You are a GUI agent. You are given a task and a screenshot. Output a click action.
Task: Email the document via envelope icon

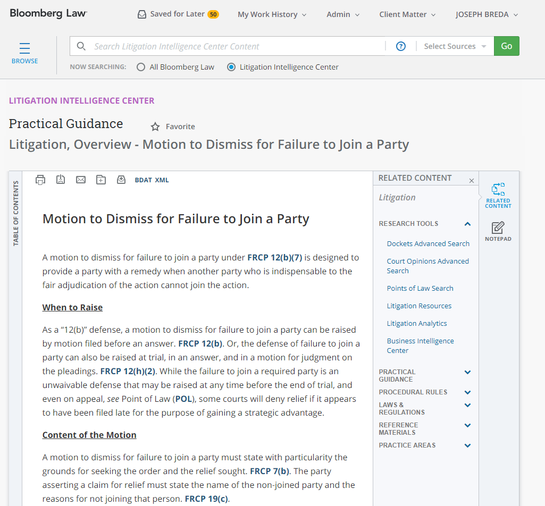[x=81, y=180]
